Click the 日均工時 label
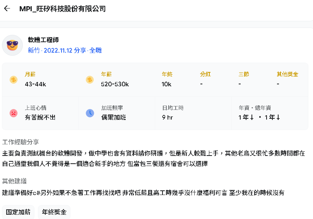Image resolution: width=313 pixels, height=219 pixels. [x=173, y=108]
